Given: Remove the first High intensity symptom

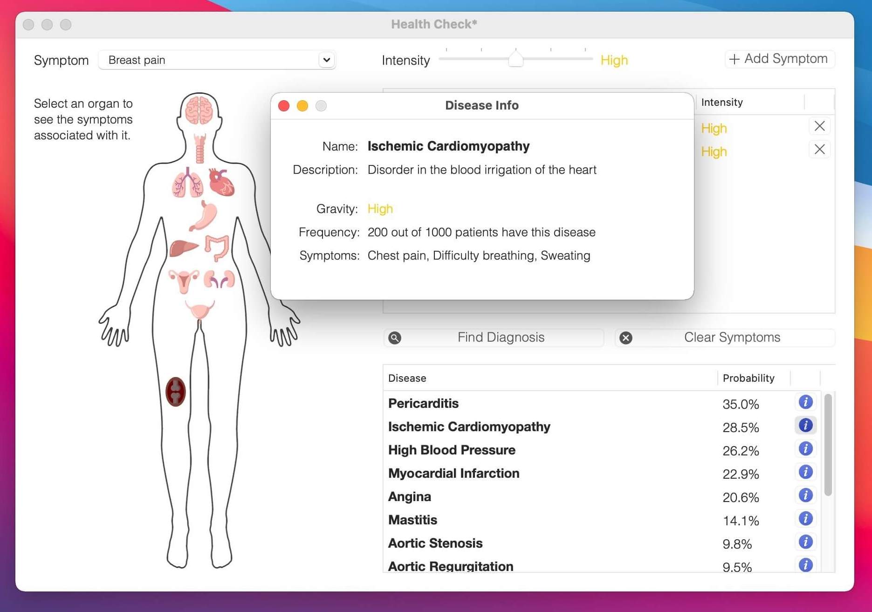Looking at the screenshot, I should [819, 126].
